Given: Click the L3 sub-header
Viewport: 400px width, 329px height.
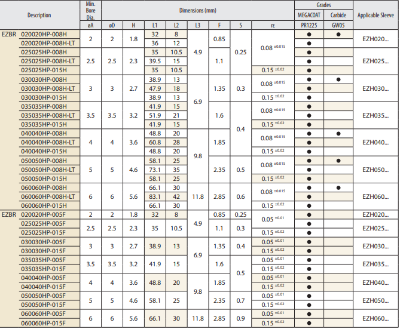Looking at the screenshot, I should coord(198,25).
